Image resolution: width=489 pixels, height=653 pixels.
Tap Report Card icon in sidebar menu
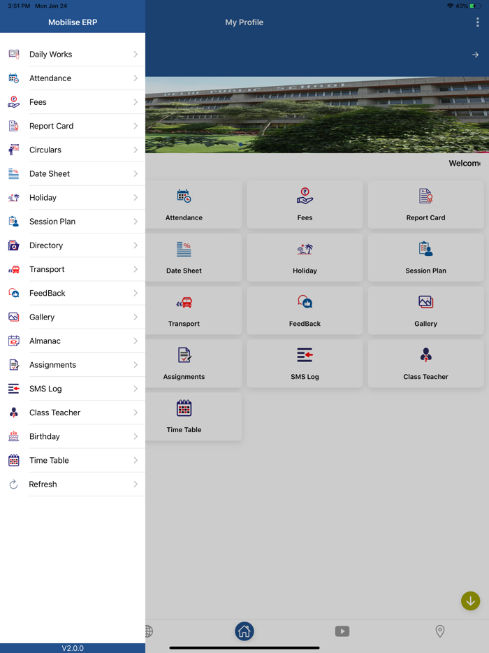pyautogui.click(x=14, y=126)
